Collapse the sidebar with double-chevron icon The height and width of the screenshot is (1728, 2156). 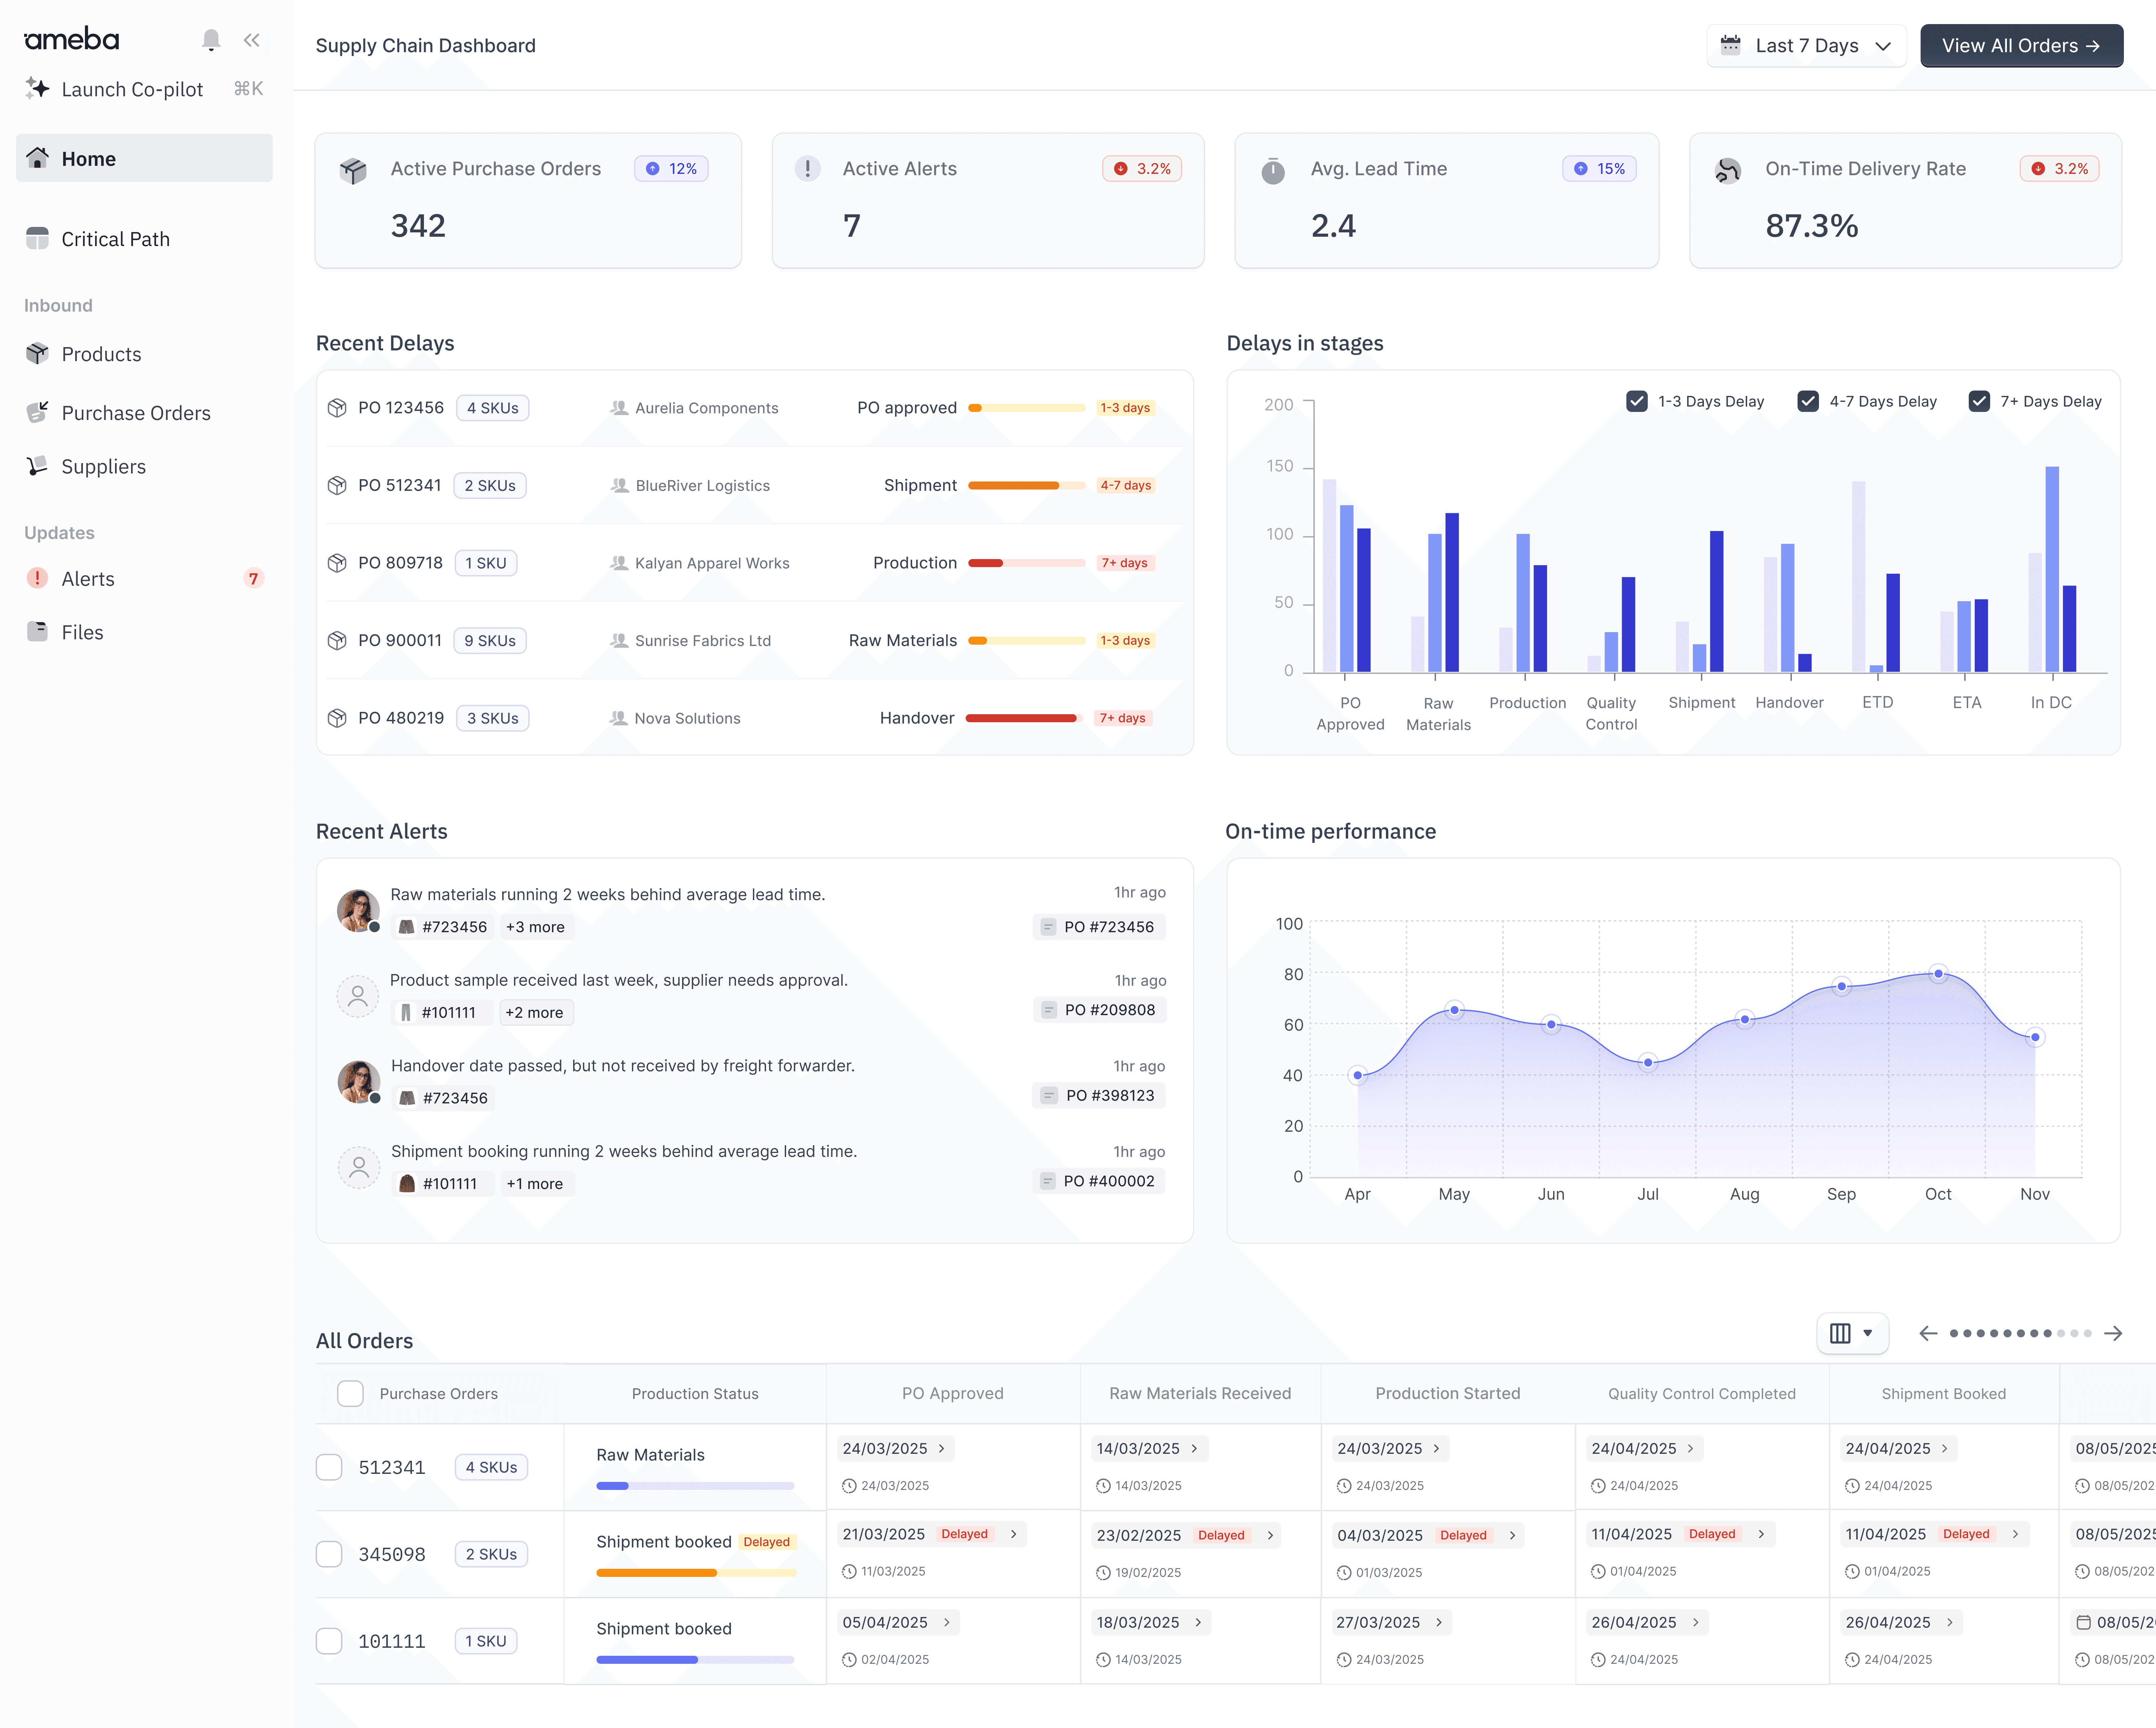click(251, 40)
